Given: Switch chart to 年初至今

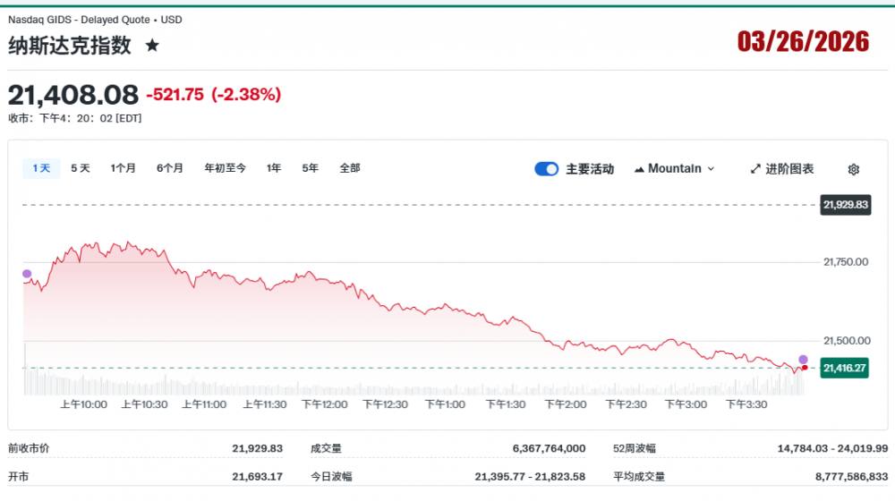Looking at the screenshot, I should coord(225,168).
